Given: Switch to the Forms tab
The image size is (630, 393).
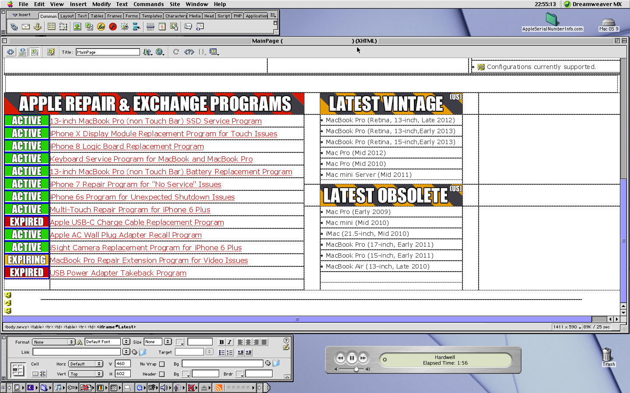Looking at the screenshot, I should 131,16.
